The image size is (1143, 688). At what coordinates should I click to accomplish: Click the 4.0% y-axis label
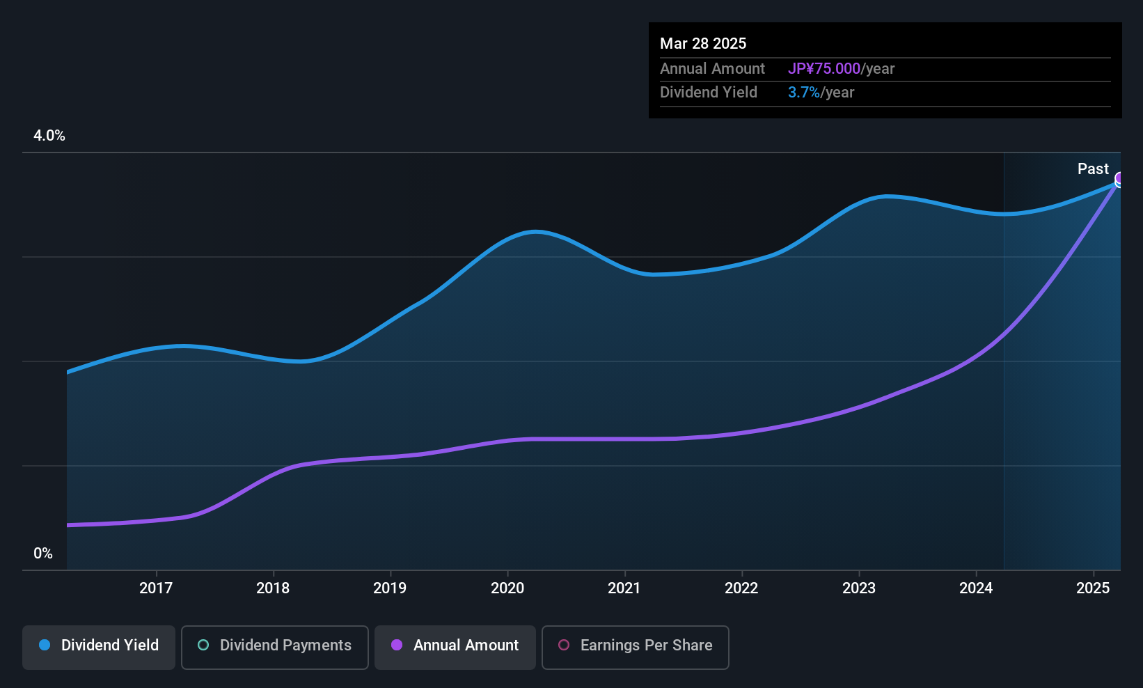click(49, 136)
